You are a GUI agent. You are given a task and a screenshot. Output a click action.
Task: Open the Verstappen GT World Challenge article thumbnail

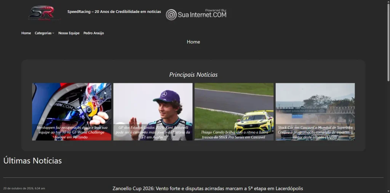pos(72,112)
